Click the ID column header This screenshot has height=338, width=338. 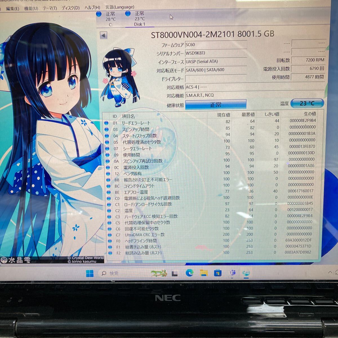[115, 116]
